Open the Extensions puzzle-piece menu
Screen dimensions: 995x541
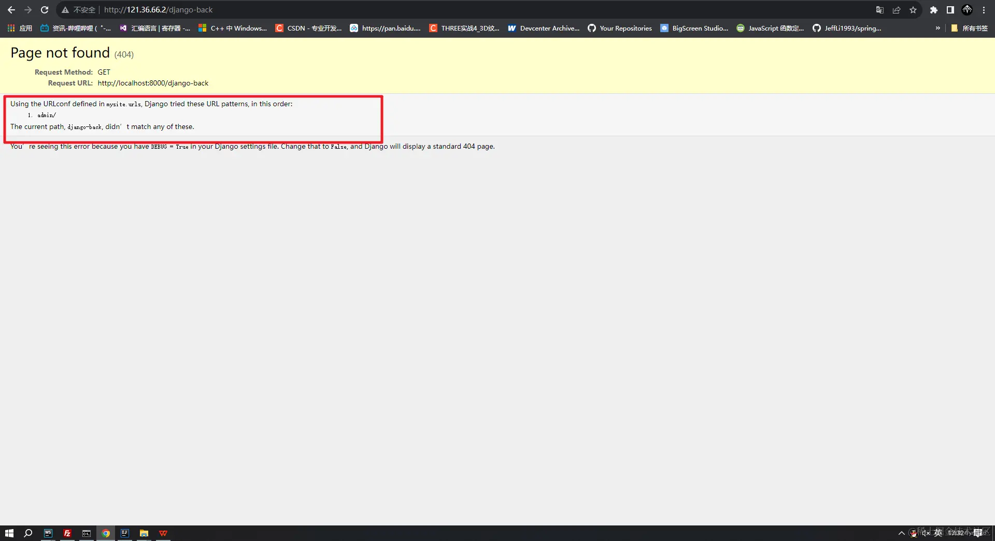[x=934, y=10]
